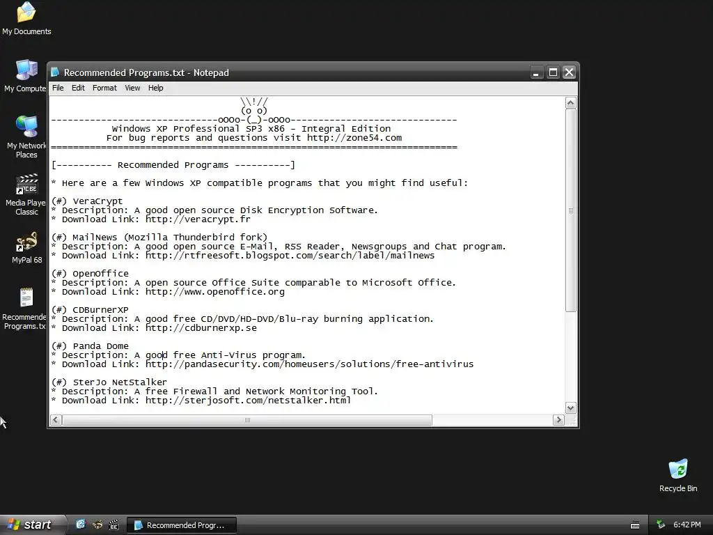Click the SterJo NetStalker heading line
This screenshot has height=535, width=713.
pyautogui.click(x=109, y=382)
